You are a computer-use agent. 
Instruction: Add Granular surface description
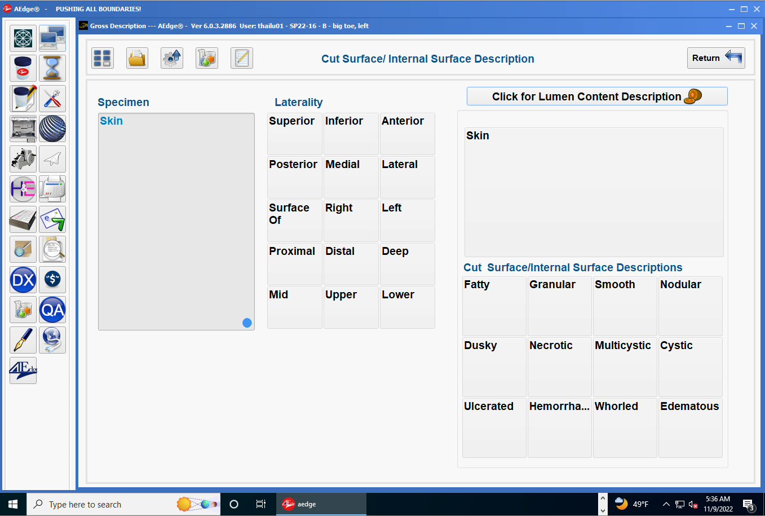pos(560,306)
